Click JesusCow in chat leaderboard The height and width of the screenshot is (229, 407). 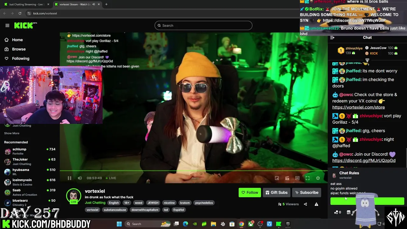[378, 48]
